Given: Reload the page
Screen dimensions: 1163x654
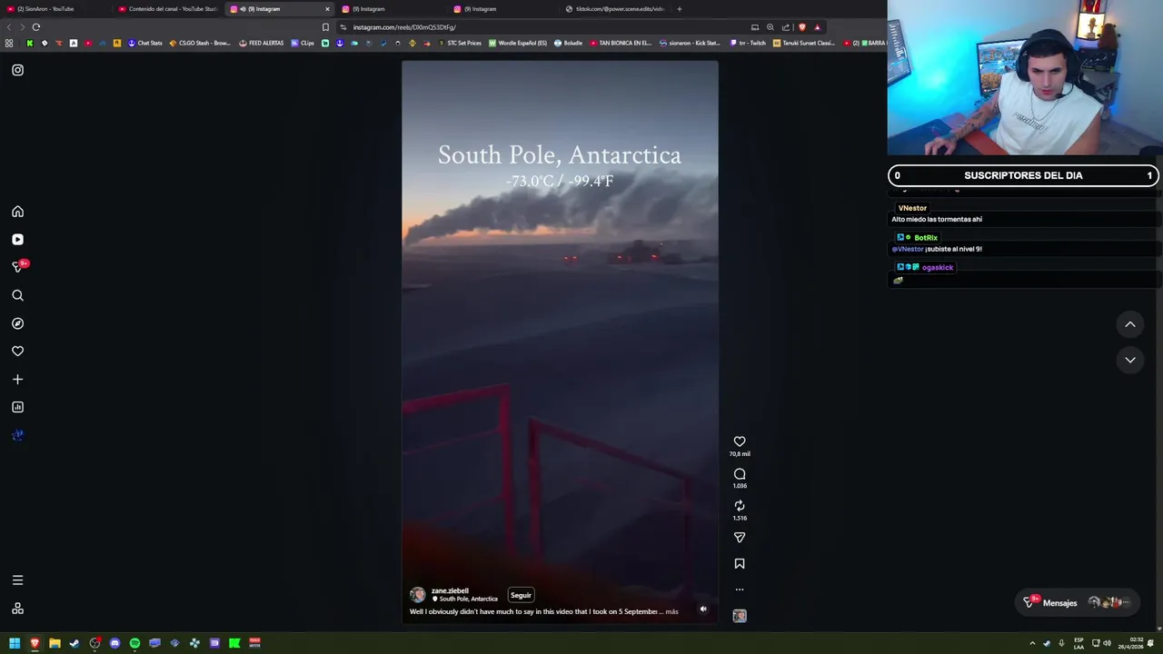Looking at the screenshot, I should (36, 27).
